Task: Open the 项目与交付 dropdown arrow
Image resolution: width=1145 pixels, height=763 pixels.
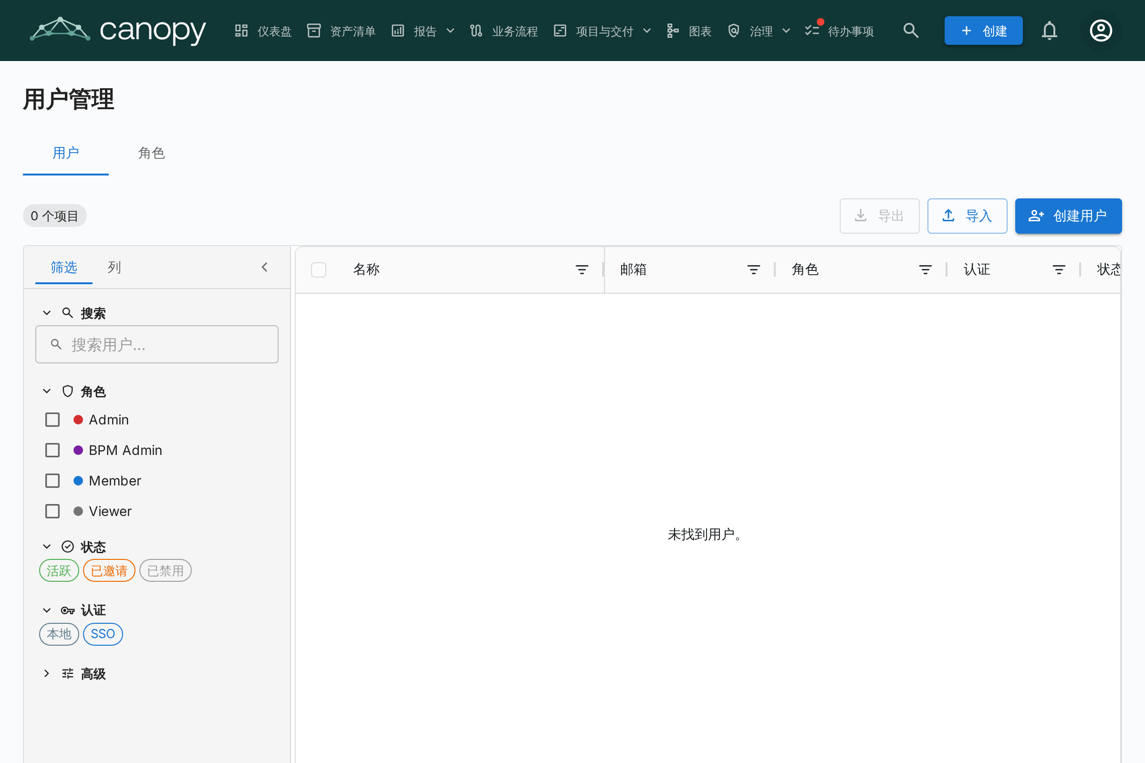Action: [647, 31]
